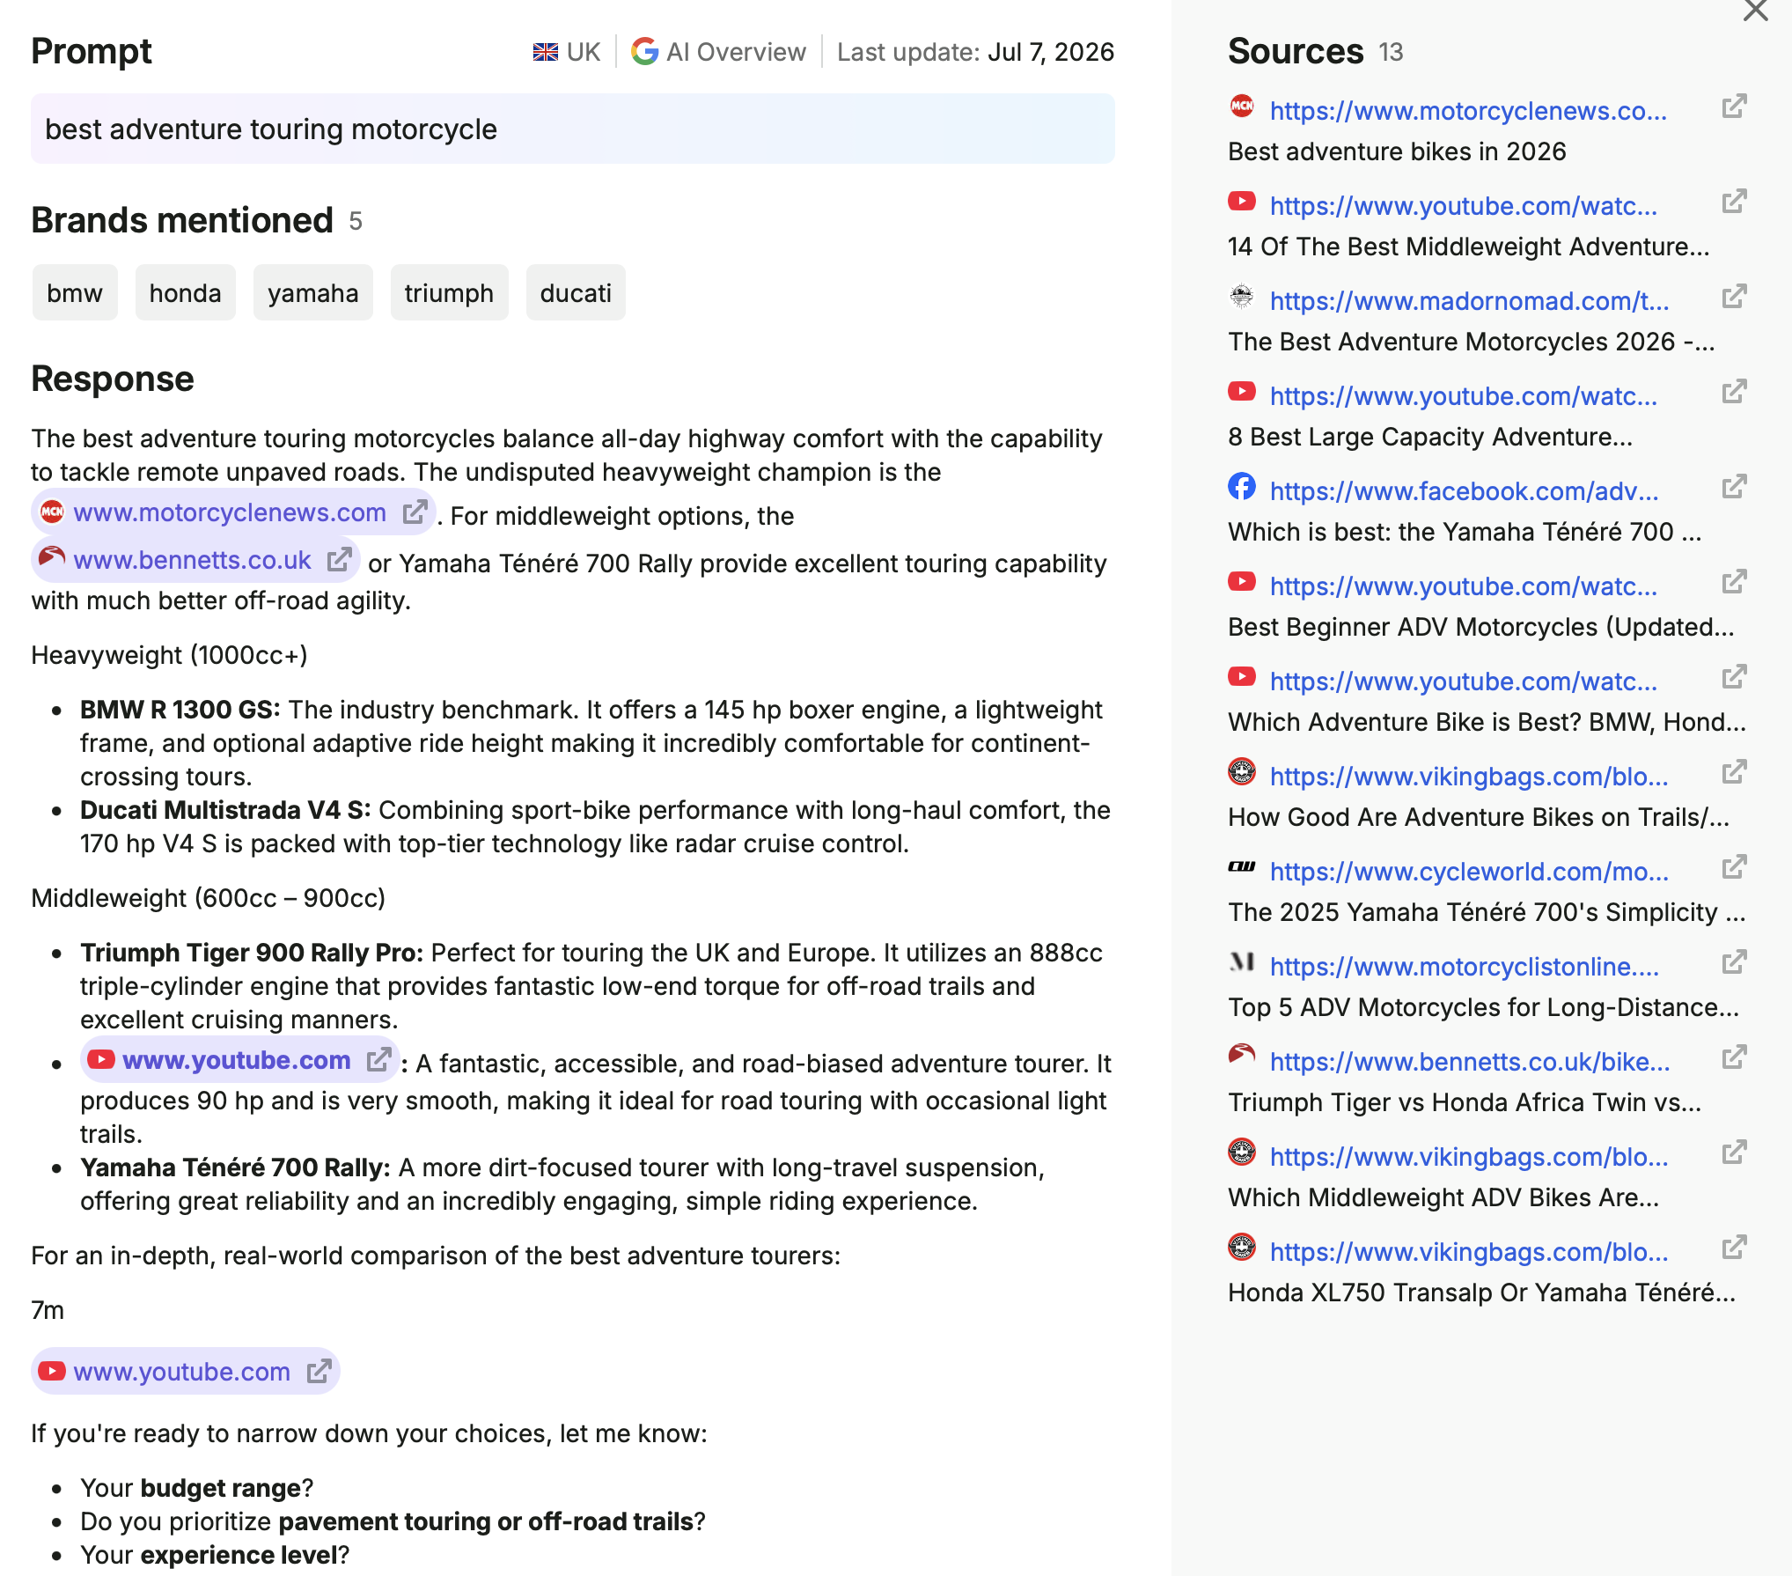
Task: Open external link icon for madornomad source
Action: (x=1734, y=297)
